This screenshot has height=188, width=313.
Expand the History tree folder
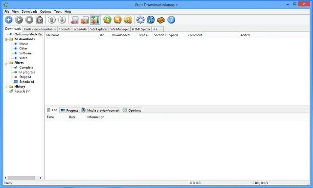pyautogui.click(x=6, y=87)
